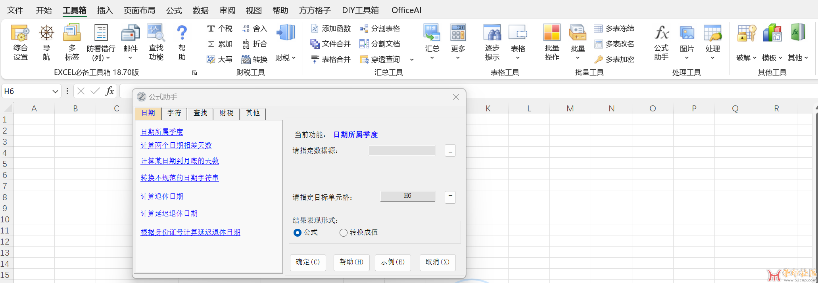
Task: Open the 穿透查询 tool
Action: [380, 59]
